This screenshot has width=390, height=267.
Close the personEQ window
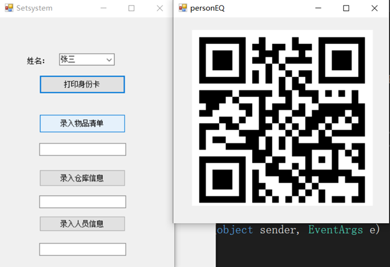coord(374,8)
